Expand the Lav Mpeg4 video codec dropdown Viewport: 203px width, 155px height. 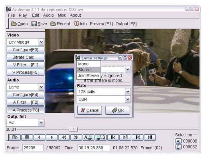coord(41,42)
